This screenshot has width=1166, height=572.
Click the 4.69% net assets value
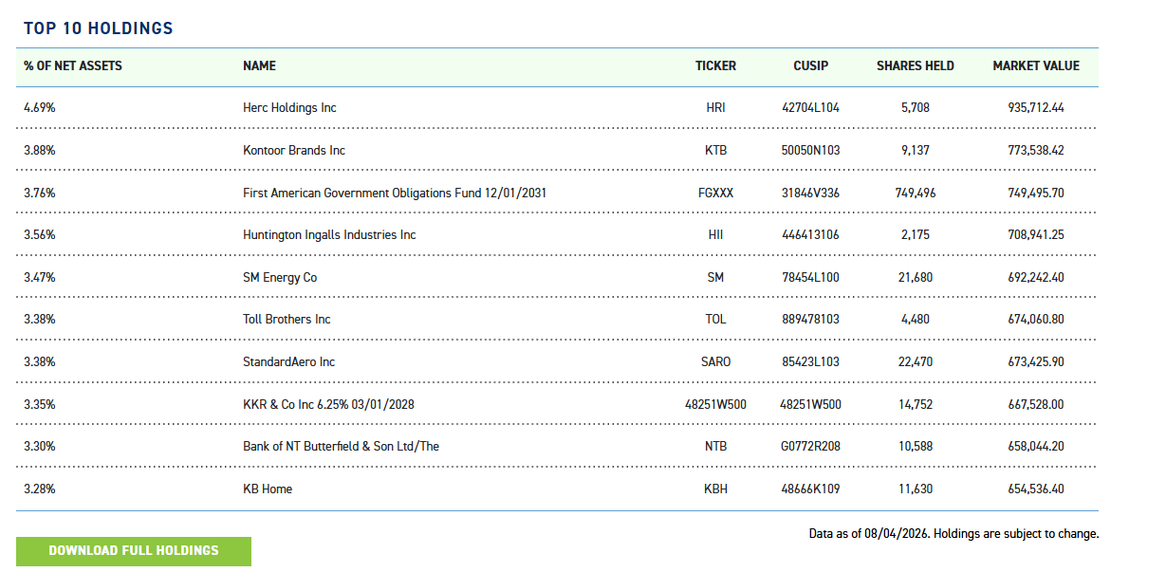click(x=40, y=108)
